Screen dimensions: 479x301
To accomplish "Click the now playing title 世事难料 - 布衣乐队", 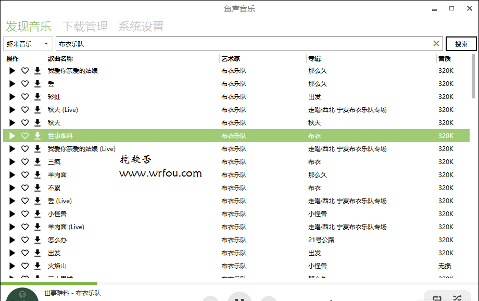I will tap(72, 293).
